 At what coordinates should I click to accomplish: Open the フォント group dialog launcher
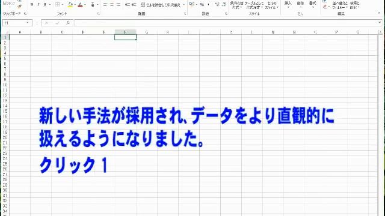pyautogui.click(x=98, y=14)
